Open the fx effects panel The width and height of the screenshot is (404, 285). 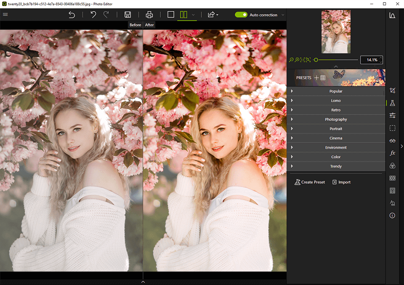click(392, 153)
